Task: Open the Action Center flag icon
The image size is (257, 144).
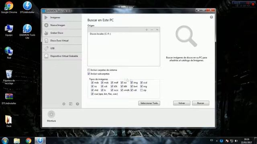Action: [227, 141]
